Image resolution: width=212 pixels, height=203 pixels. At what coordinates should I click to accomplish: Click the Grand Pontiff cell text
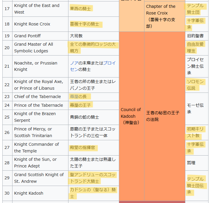28,36
